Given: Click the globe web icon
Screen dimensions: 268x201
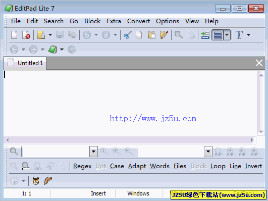Looking at the screenshot, I should (x=72, y=49).
